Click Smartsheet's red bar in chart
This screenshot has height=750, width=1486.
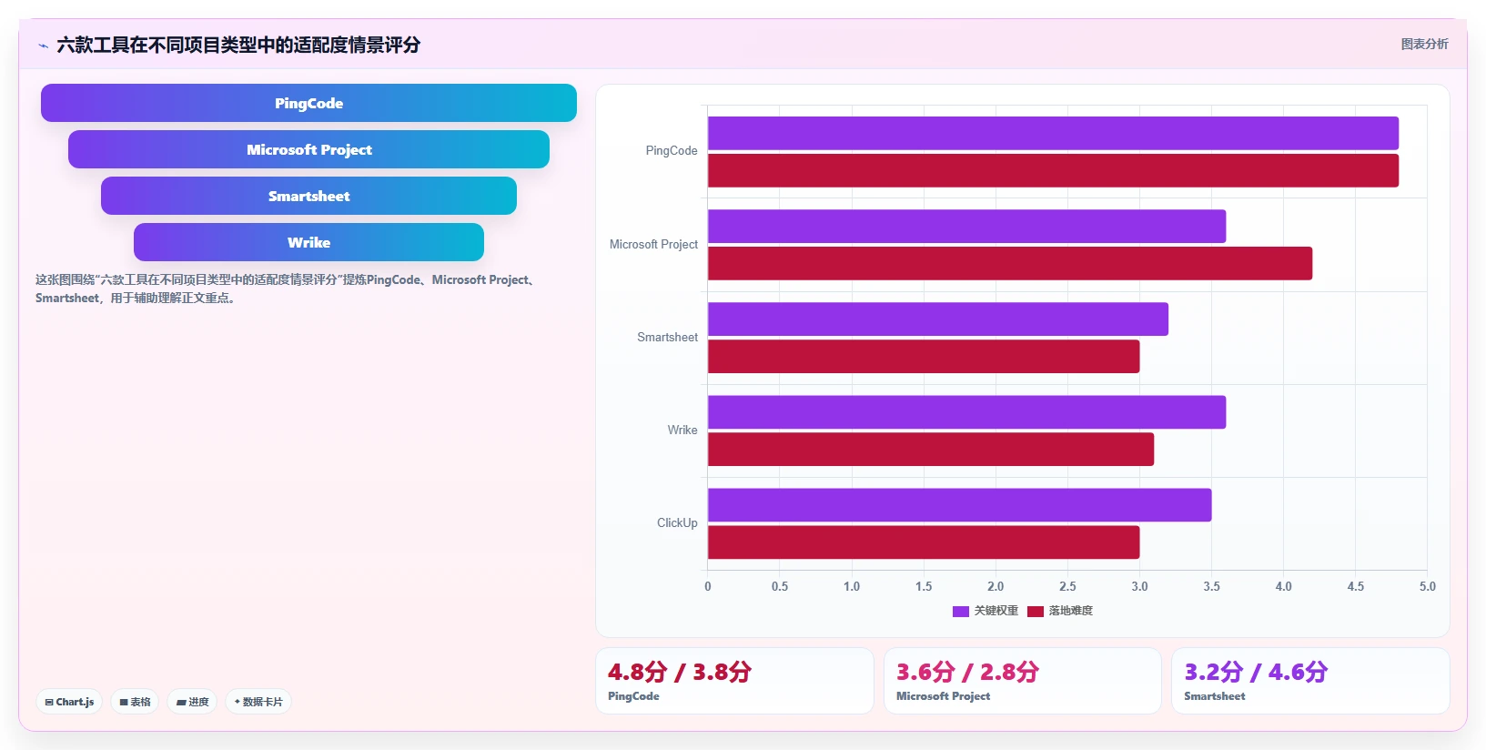(x=924, y=356)
